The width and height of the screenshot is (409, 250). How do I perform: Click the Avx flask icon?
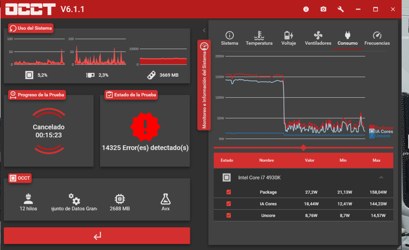tap(165, 199)
